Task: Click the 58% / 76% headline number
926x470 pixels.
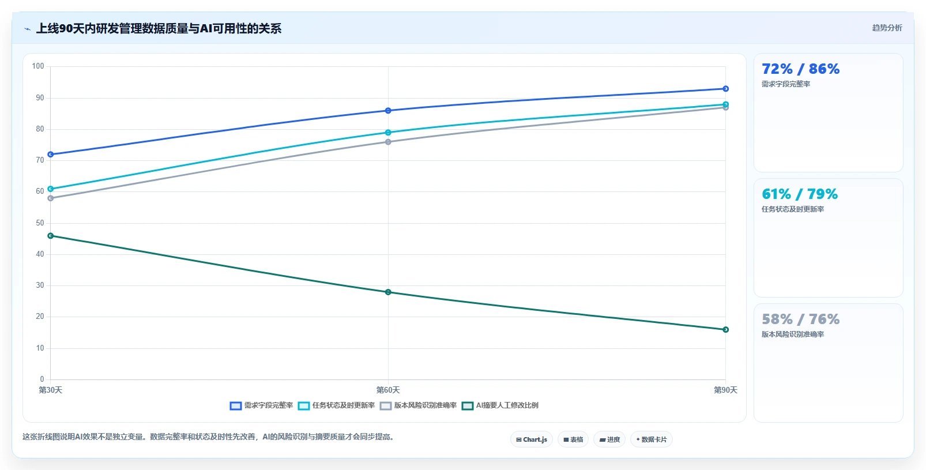Action: pos(800,319)
